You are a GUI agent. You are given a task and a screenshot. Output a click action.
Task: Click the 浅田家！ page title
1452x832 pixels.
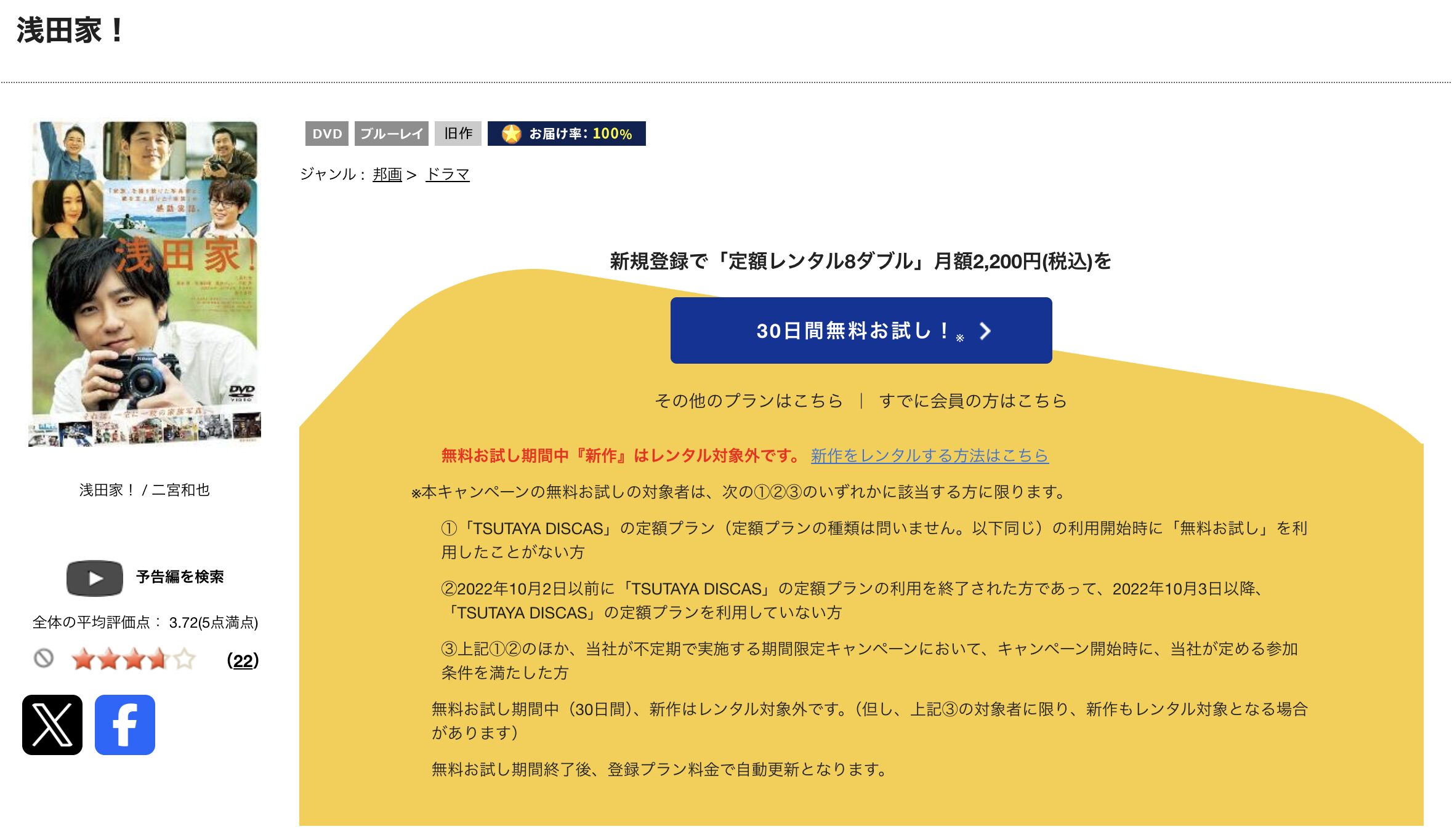pyautogui.click(x=70, y=30)
